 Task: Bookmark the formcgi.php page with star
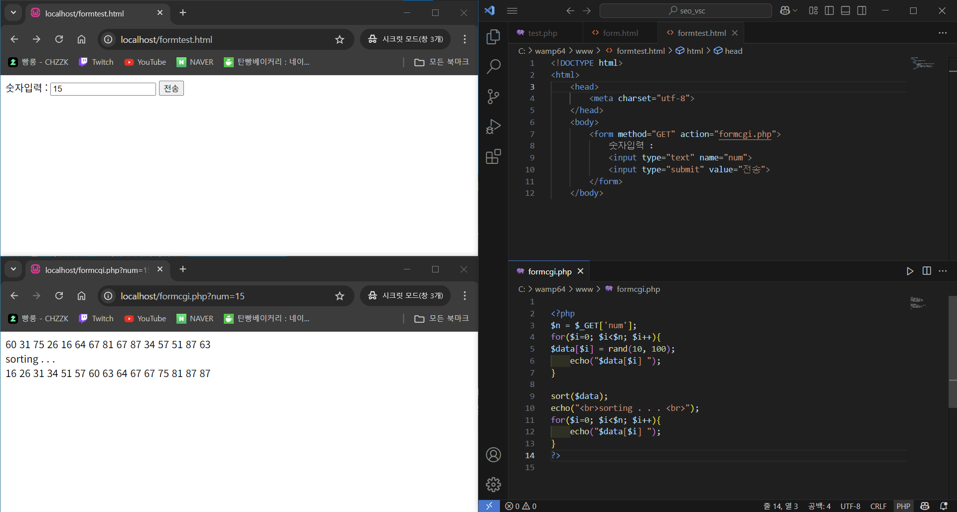pyautogui.click(x=339, y=296)
